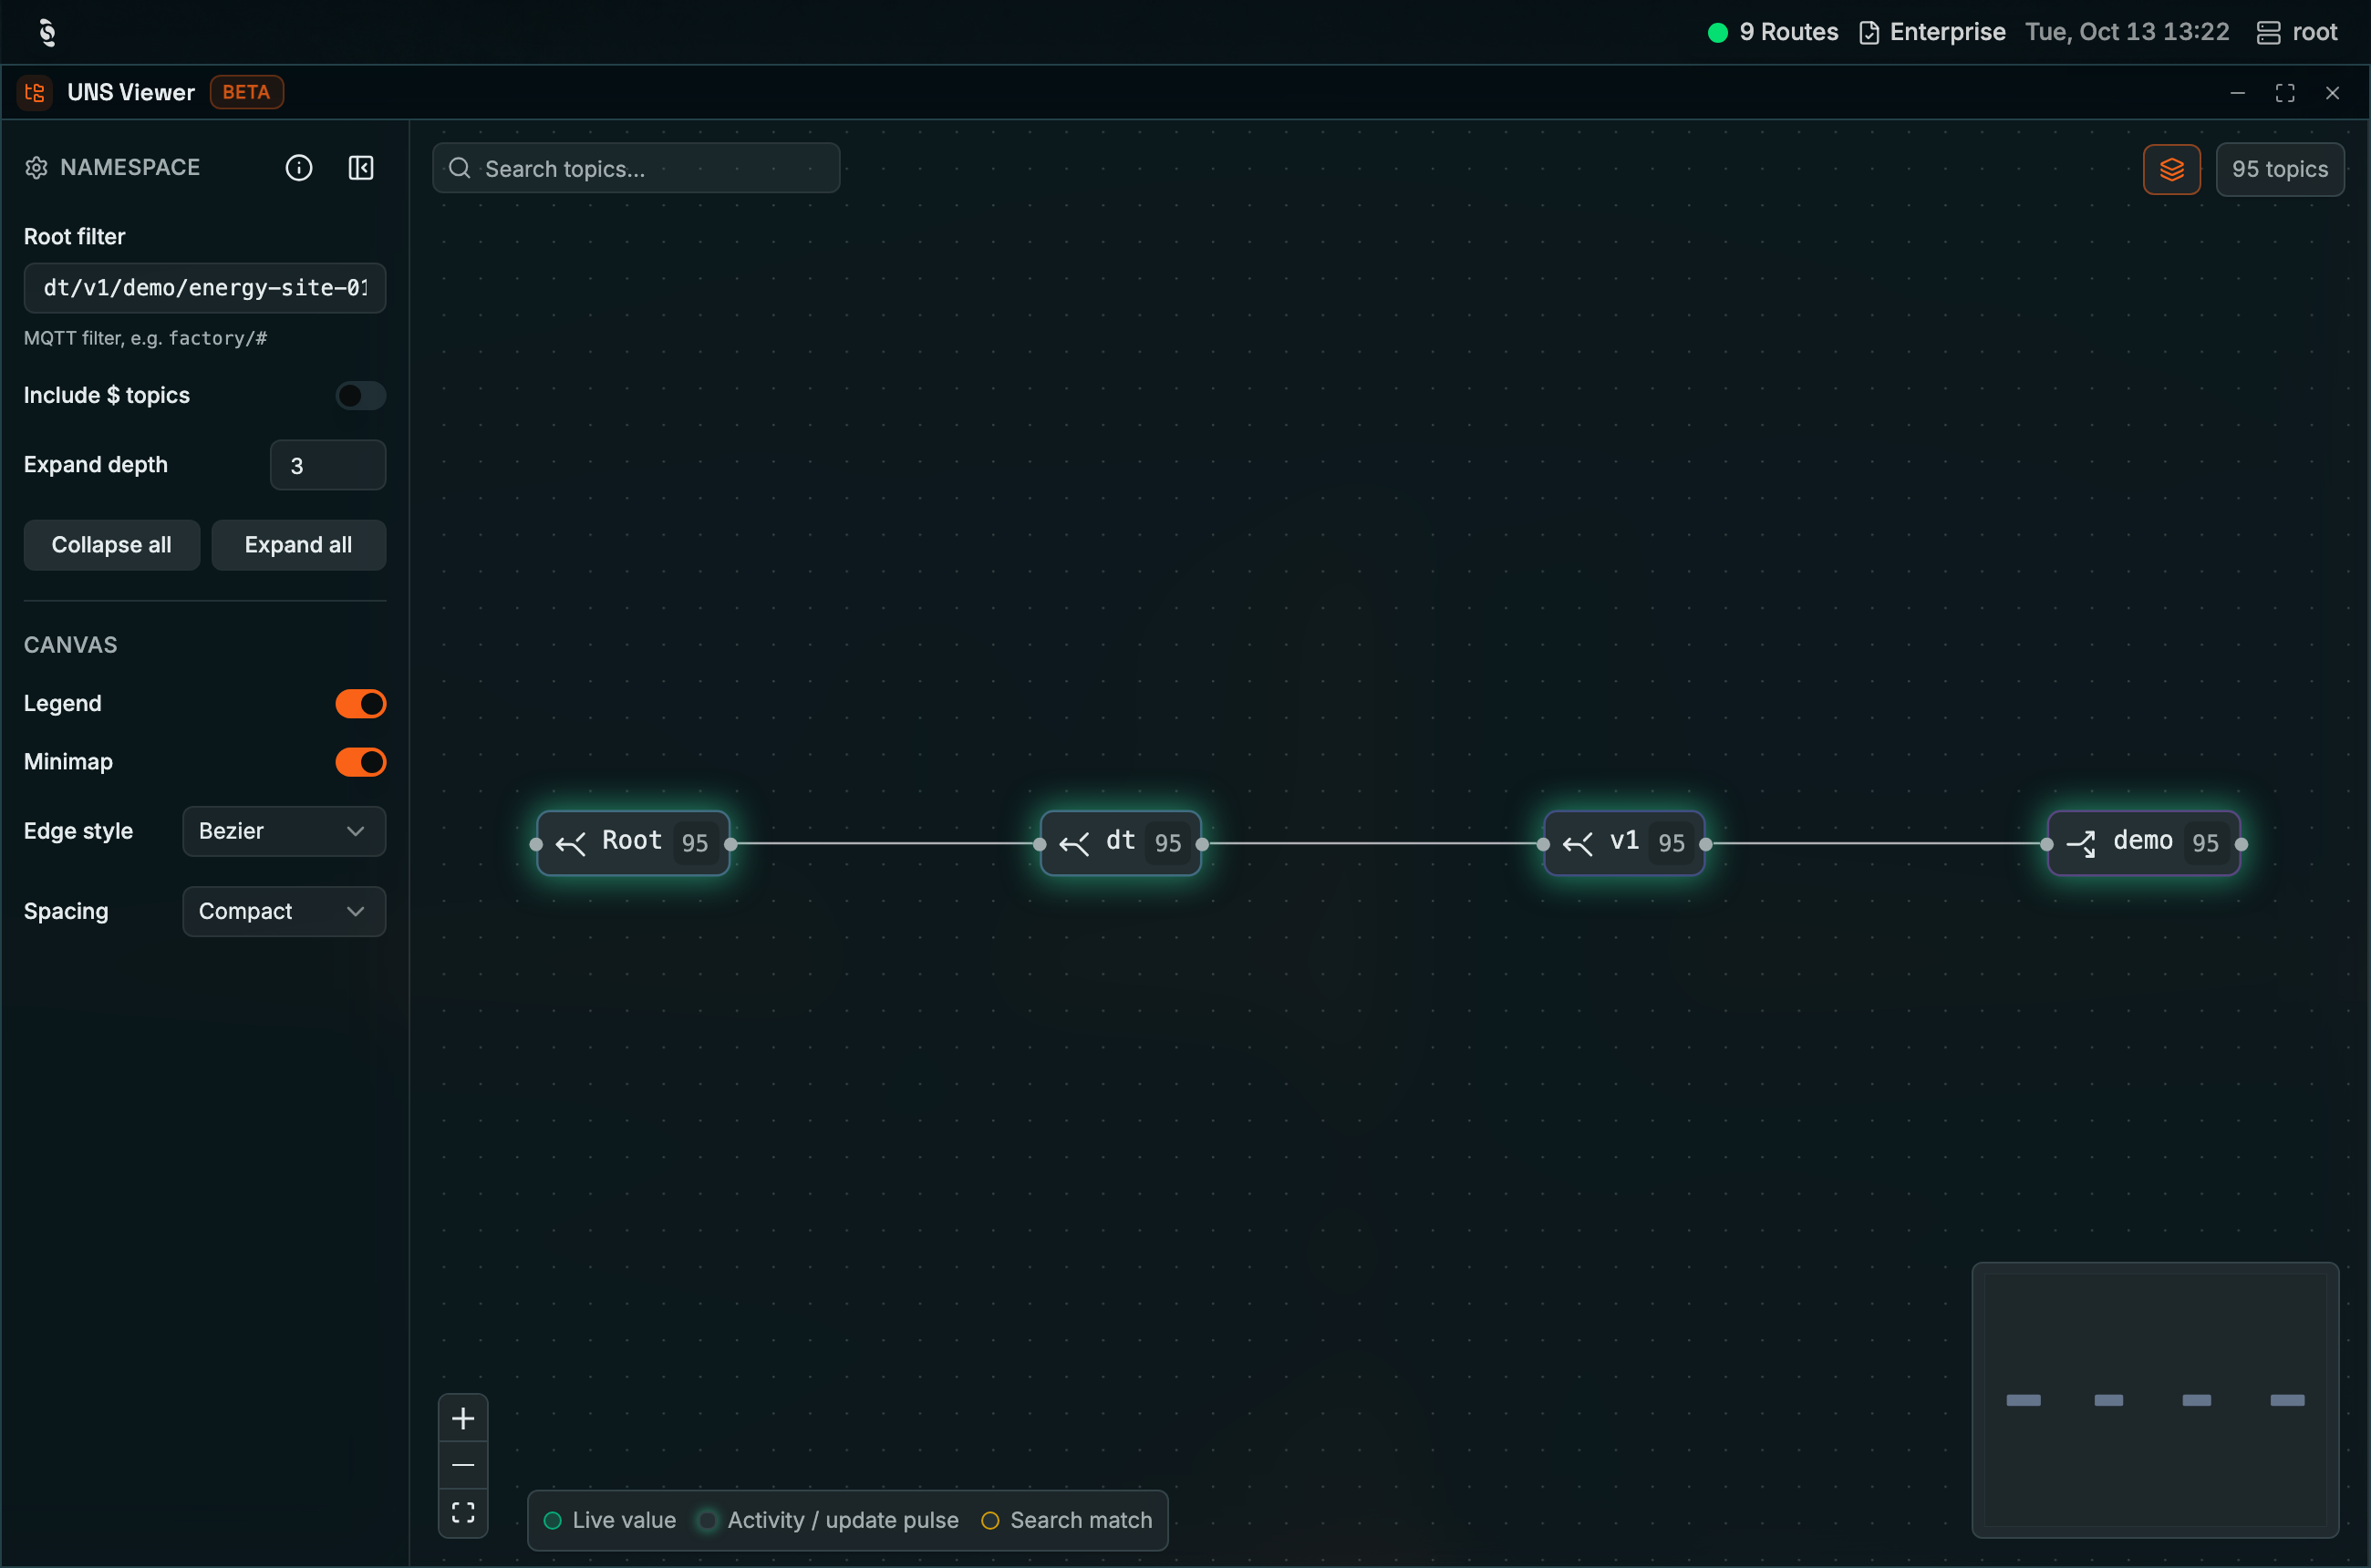This screenshot has height=1568, width=2371.
Task: Click the 9 Routes indicator text
Action: coord(1789,32)
